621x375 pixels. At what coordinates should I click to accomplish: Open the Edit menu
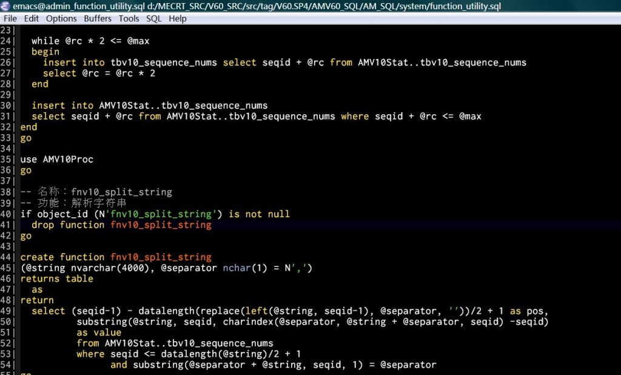coord(31,18)
